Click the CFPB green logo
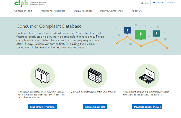 [21, 3]
